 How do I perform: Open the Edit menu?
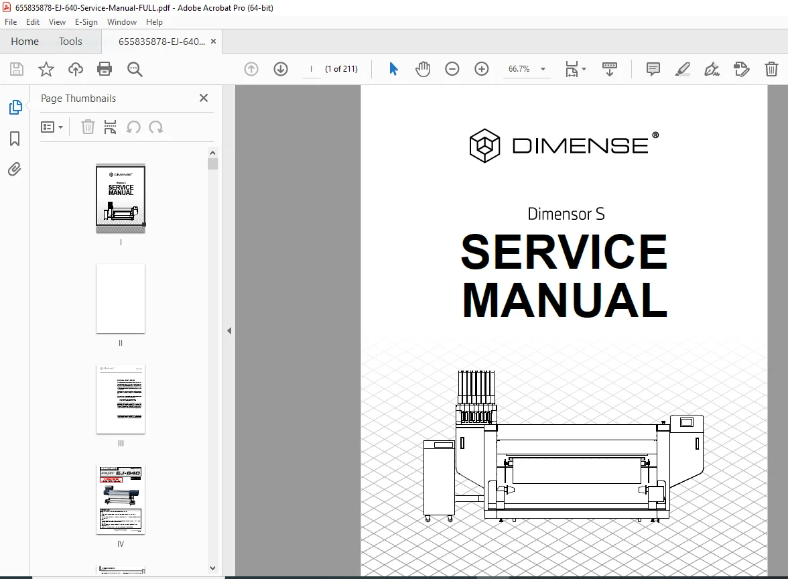[33, 22]
